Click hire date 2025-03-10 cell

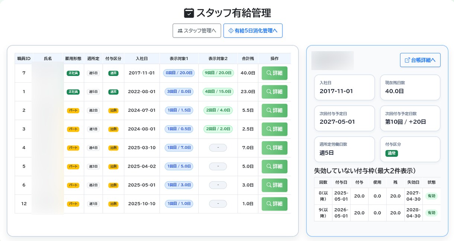coord(142,148)
